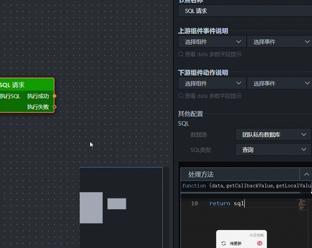The height and width of the screenshot is (248, 312).
Task: Click the large rectangle in canvas overview minimap
Action: [x=91, y=207]
